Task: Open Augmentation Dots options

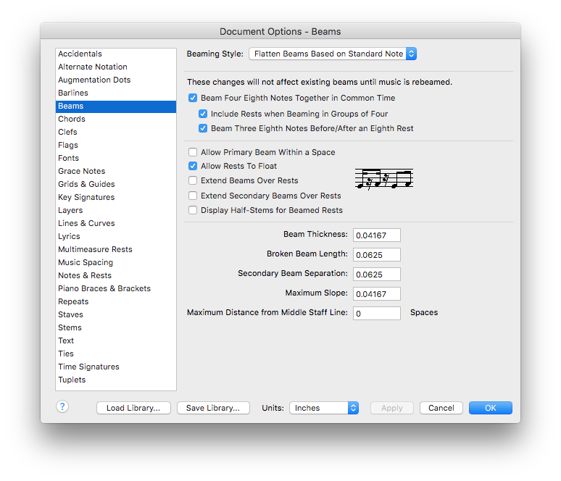Action: click(x=116, y=80)
